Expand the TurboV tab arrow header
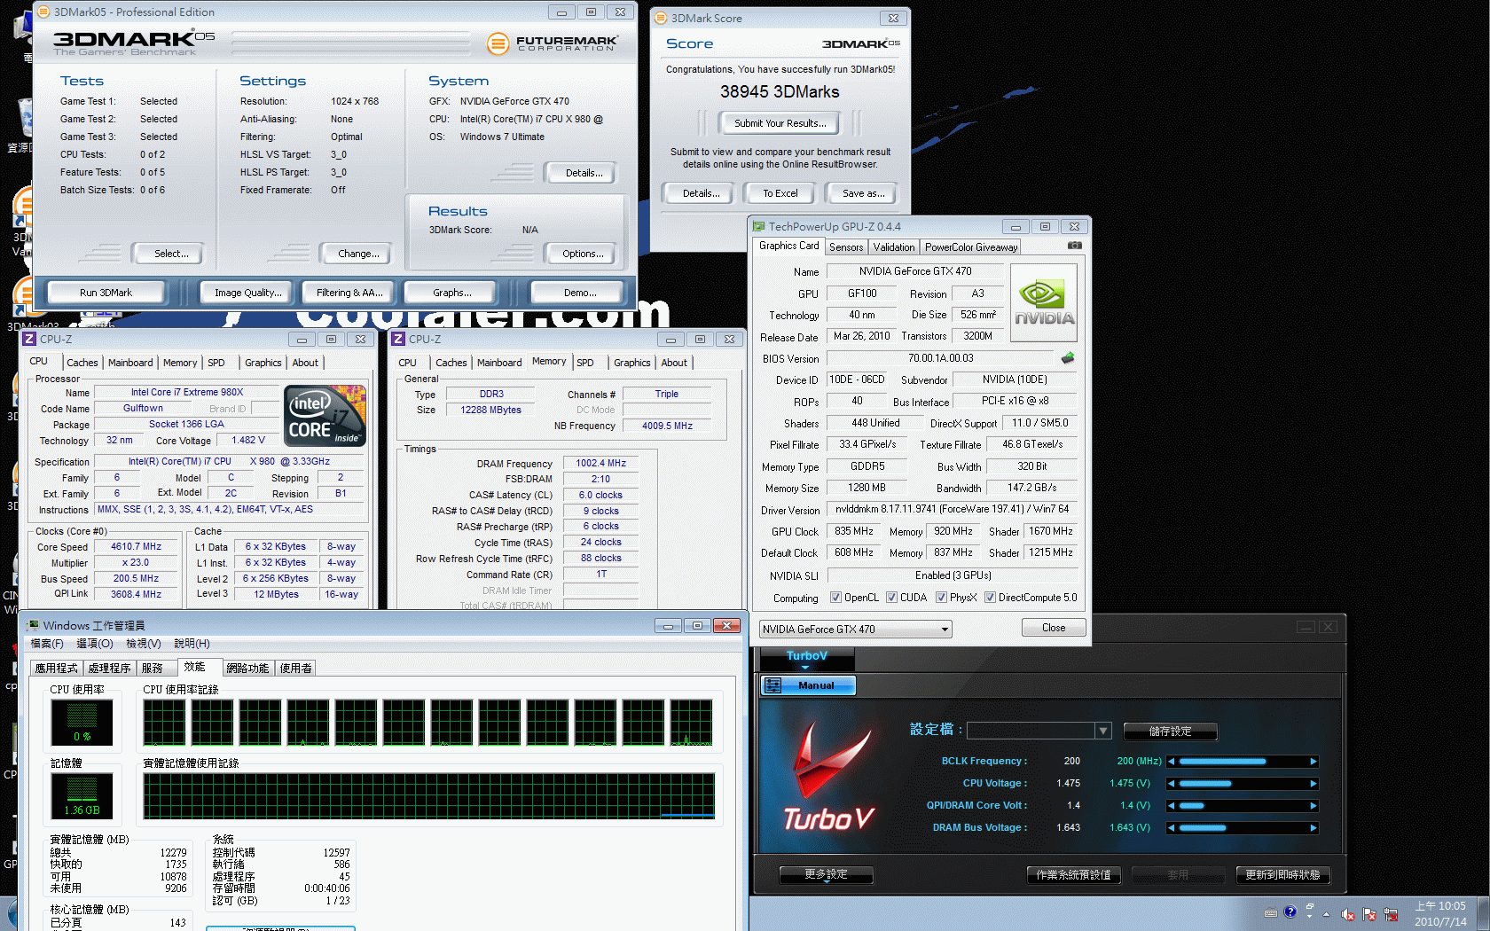The height and width of the screenshot is (931, 1490). click(x=805, y=667)
